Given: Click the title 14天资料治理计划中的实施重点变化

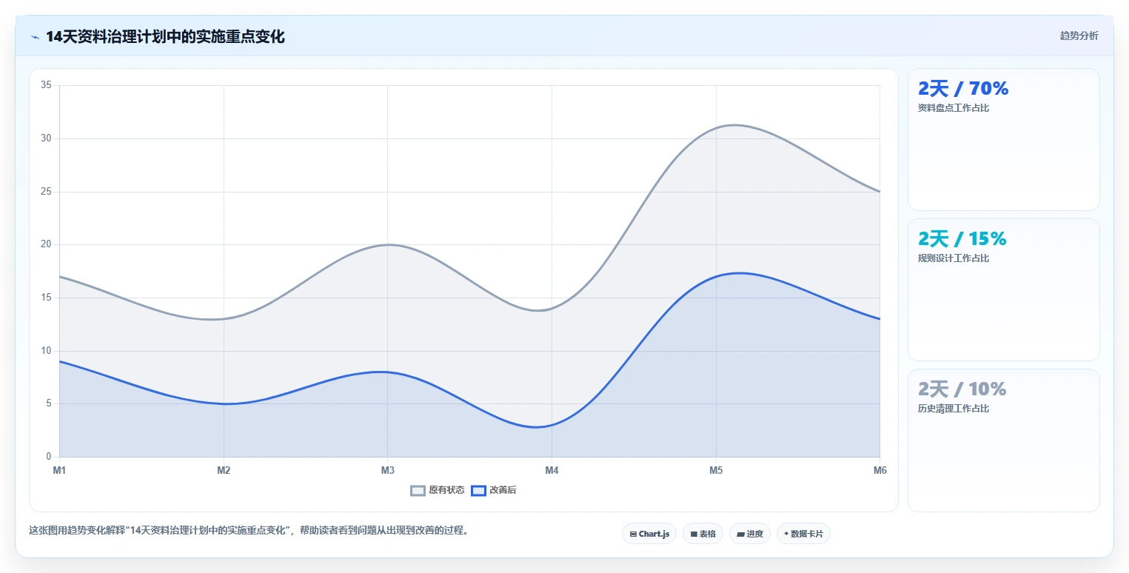Looking at the screenshot, I should [165, 36].
